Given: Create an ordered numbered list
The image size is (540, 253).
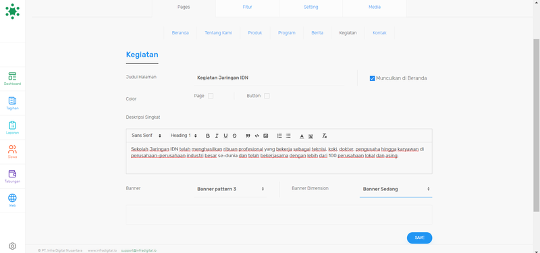Looking at the screenshot, I should [279, 136].
